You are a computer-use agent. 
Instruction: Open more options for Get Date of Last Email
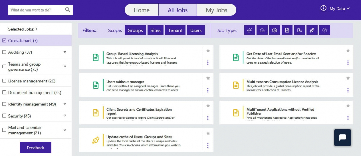point(348,63)
